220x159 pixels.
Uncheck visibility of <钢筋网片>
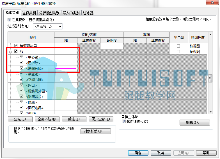[21, 96]
